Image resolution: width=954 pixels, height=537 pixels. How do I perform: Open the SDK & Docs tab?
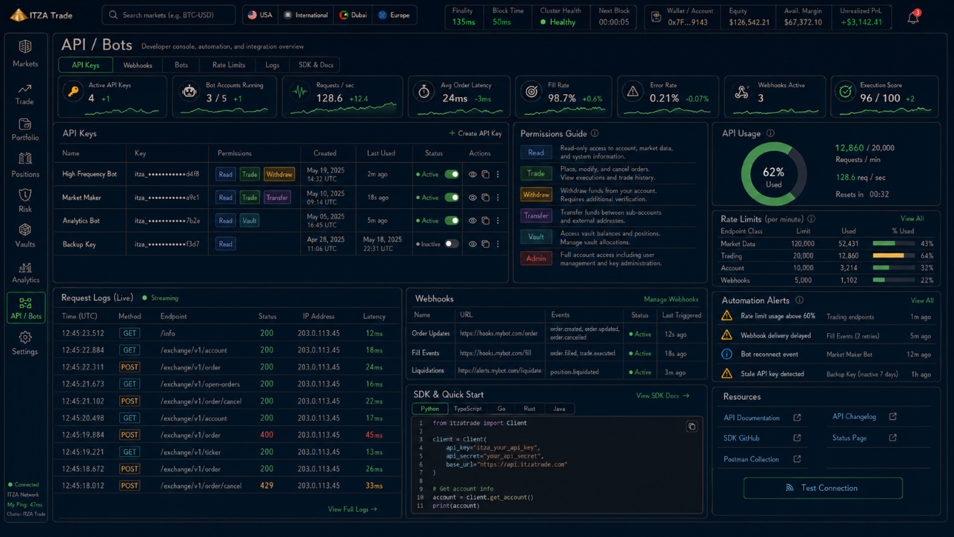coord(316,65)
